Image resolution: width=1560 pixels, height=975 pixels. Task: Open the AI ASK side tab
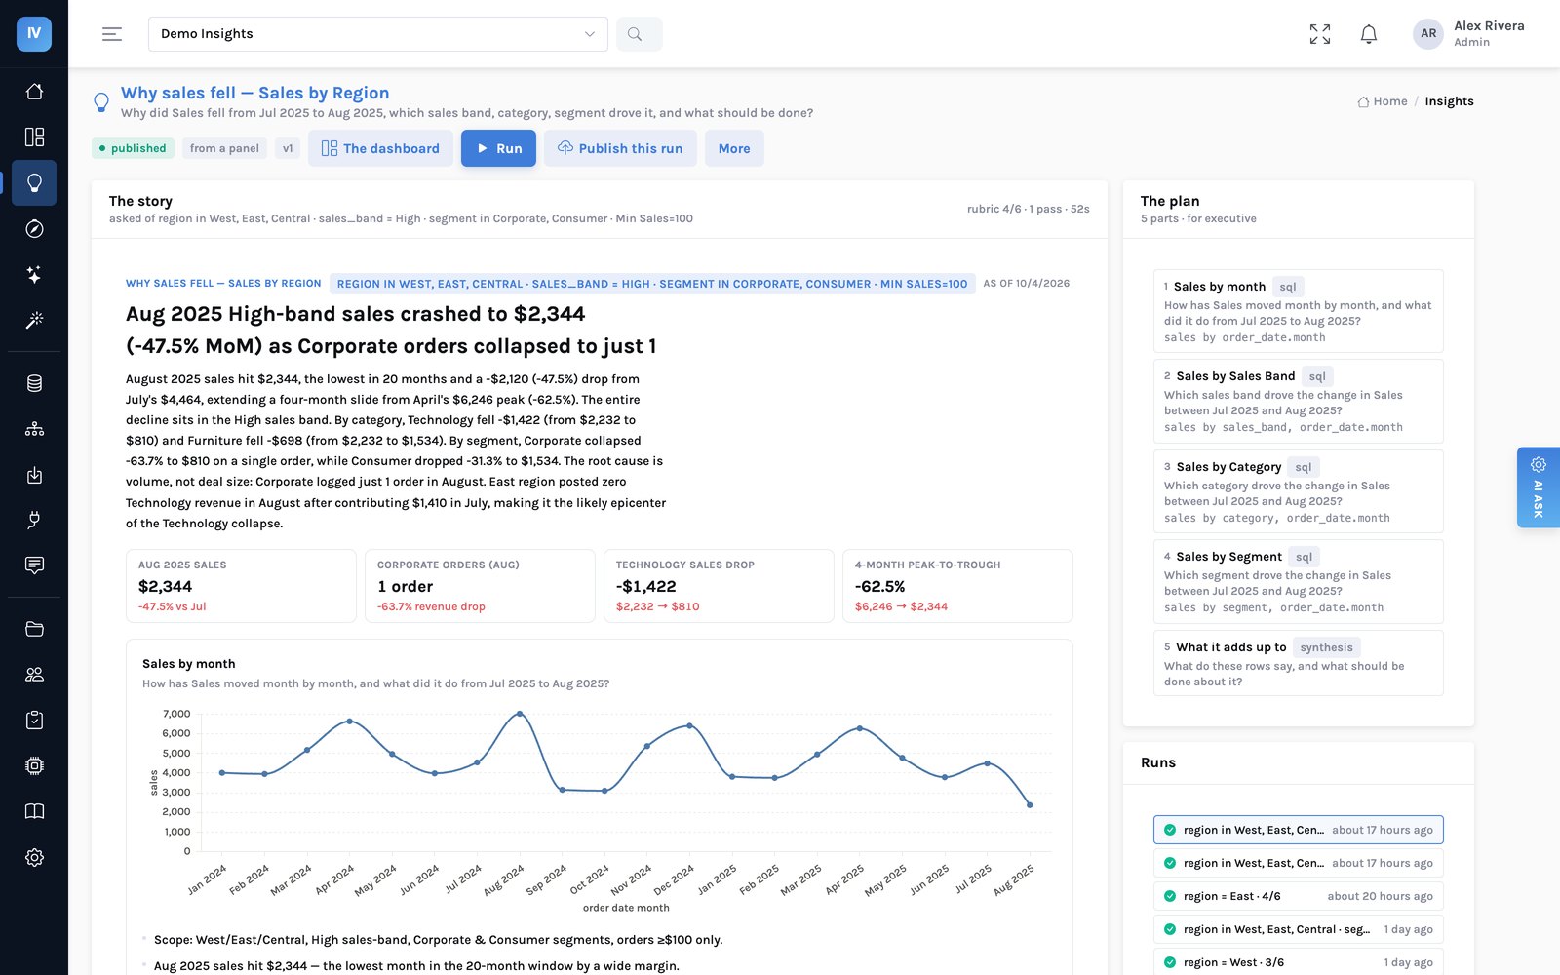(x=1539, y=487)
